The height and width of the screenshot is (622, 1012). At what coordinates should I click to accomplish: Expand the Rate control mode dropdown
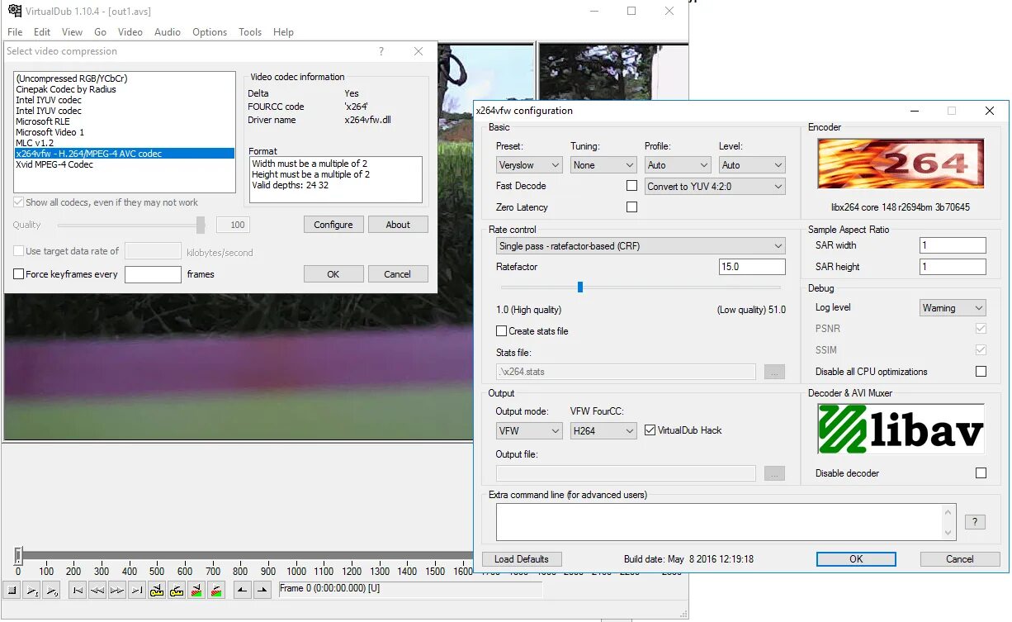click(641, 246)
